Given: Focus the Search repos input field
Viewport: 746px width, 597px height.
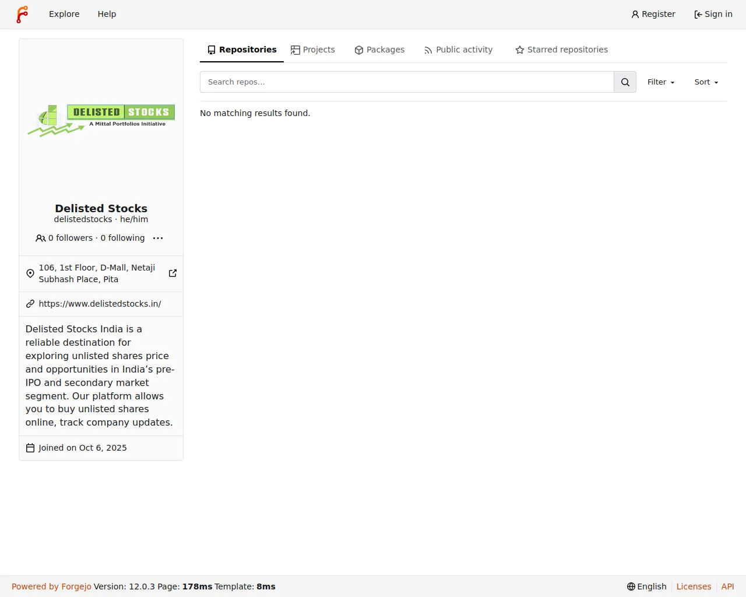Looking at the screenshot, I should pyautogui.click(x=407, y=82).
